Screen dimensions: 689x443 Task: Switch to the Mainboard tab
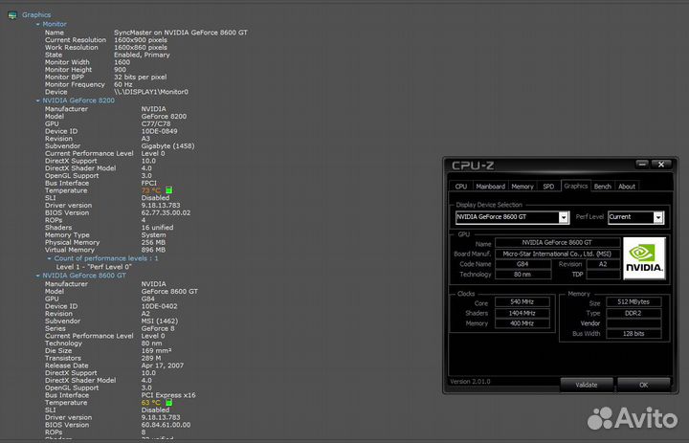coord(490,187)
